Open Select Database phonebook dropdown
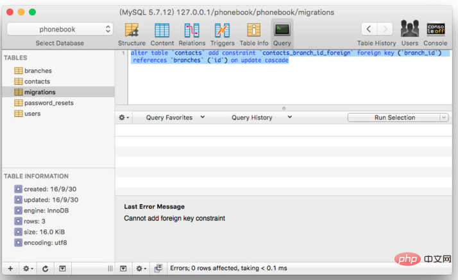This screenshot has height=280, width=458. [x=60, y=30]
